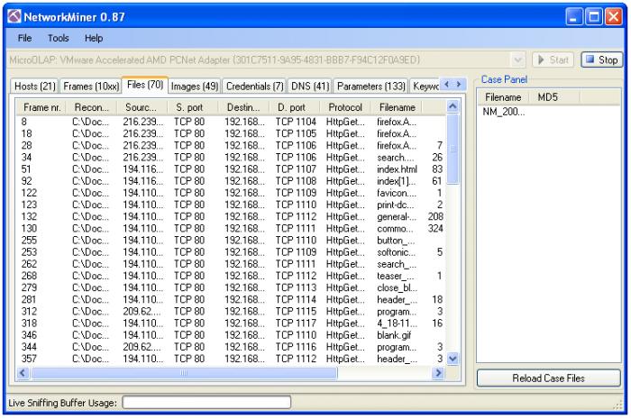Viewport: 631px width, 419px height.
Task: Sort list by Protocol column header
Action: point(344,107)
